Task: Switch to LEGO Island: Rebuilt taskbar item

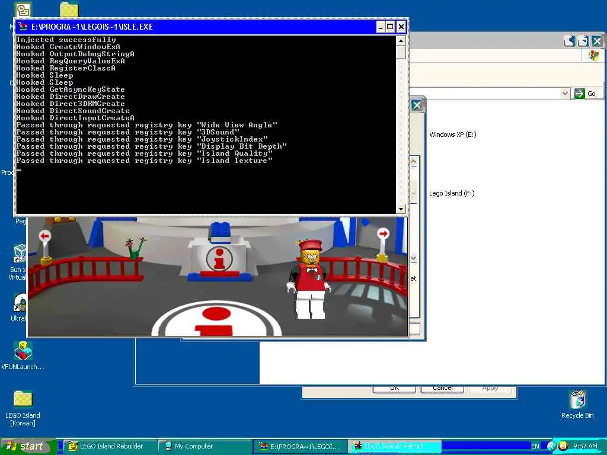Action: [394, 447]
